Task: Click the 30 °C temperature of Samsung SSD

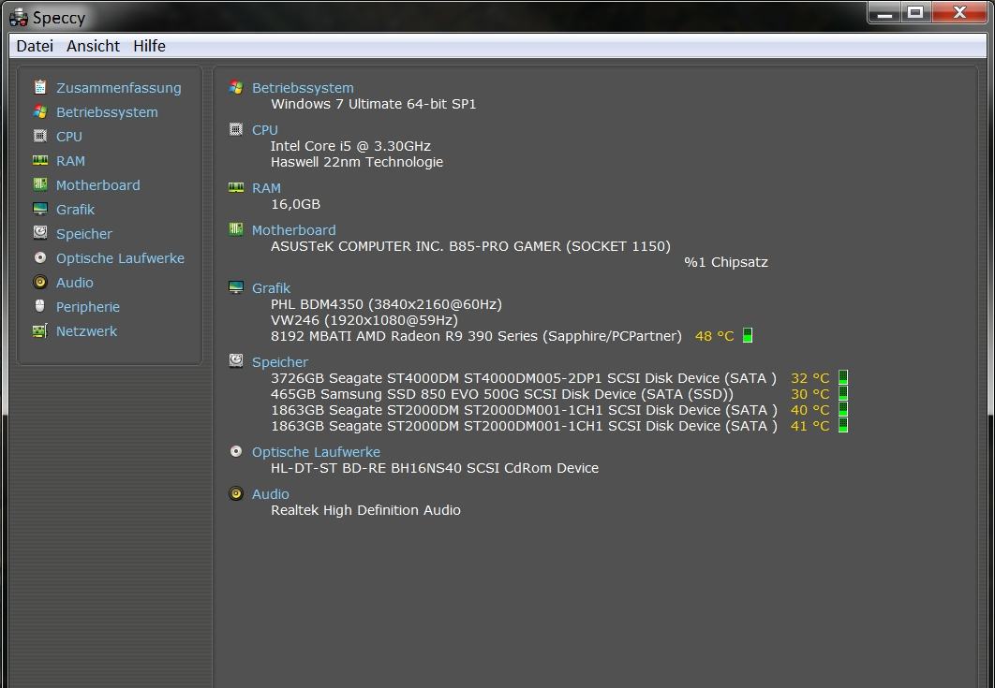Action: pyautogui.click(x=809, y=394)
